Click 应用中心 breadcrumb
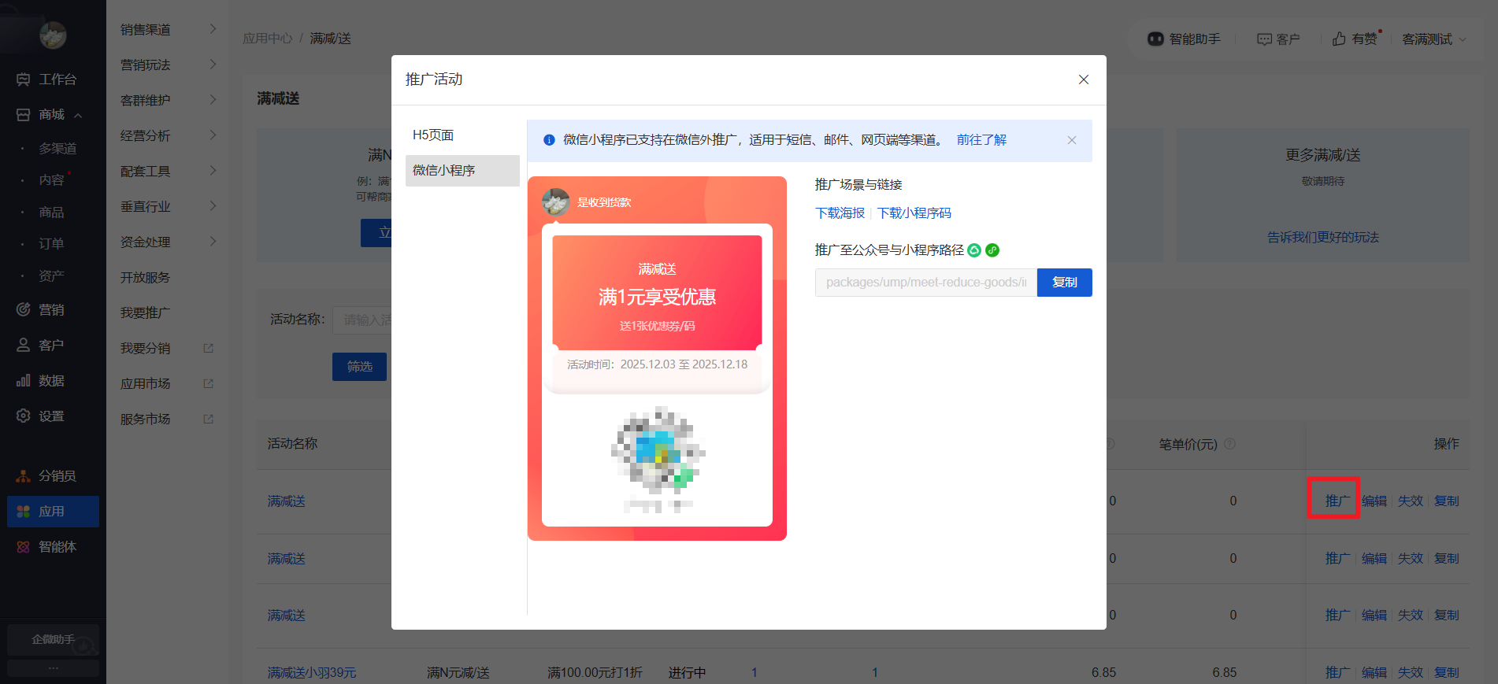Screen dimensions: 1498x684 (x=268, y=39)
